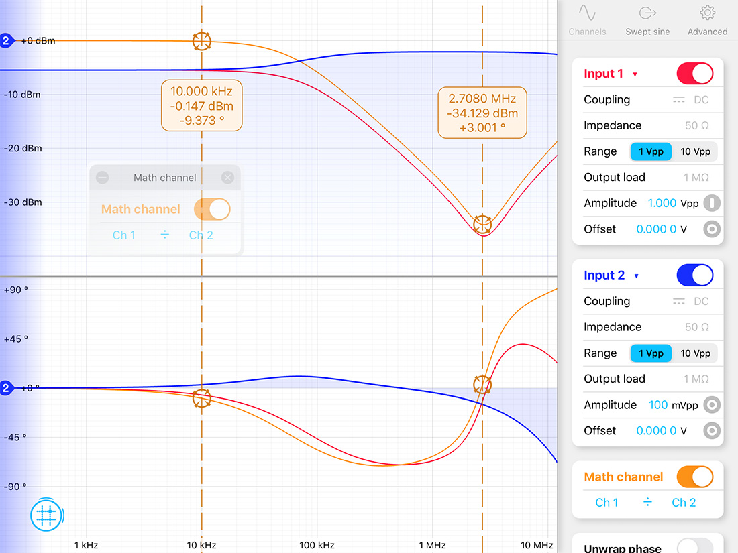Toggle Unwrap phase switch
Screen dimensions: 738x553
point(694,547)
